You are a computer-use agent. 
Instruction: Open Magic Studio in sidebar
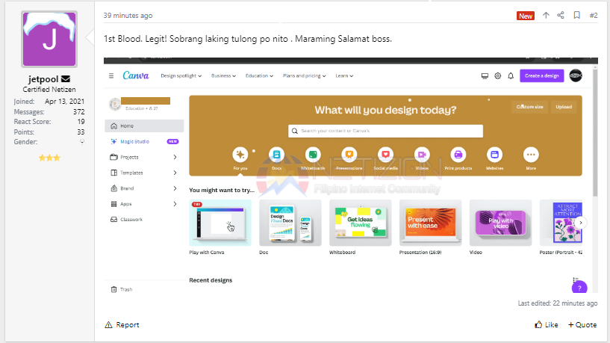click(144, 141)
